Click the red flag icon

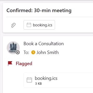[x=10, y=64]
